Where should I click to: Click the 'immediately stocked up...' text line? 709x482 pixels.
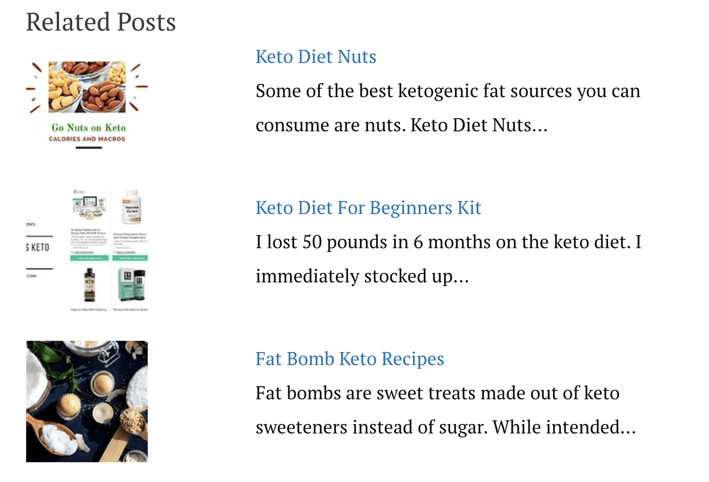point(362,276)
